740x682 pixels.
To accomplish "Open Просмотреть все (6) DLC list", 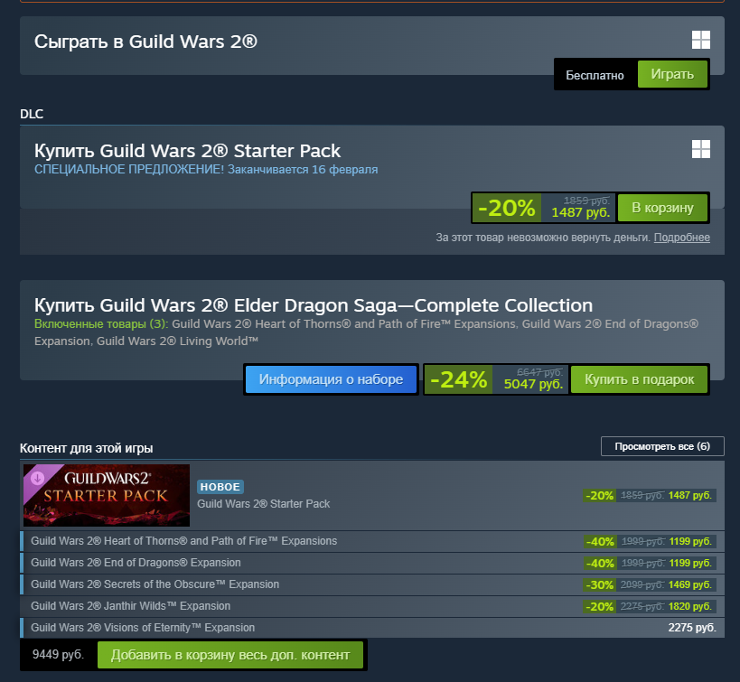I will click(662, 446).
